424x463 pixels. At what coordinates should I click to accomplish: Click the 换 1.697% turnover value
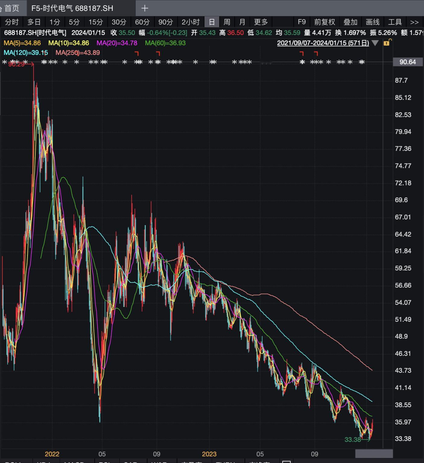click(350, 33)
